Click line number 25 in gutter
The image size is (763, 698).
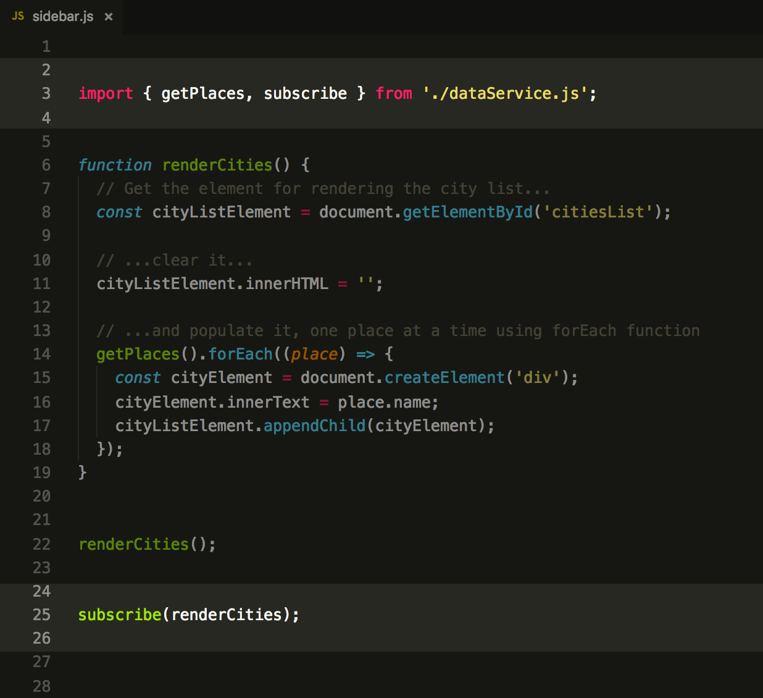42,615
